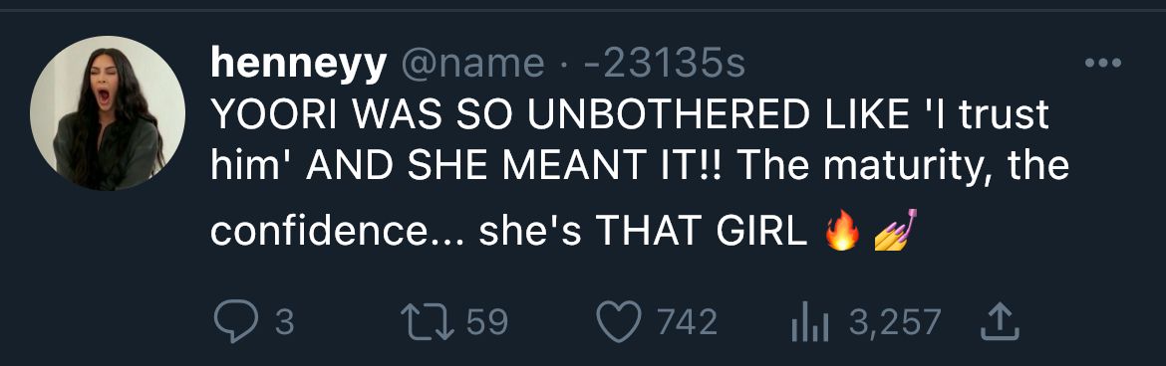Retweet the post using the arrows icon
This screenshot has height=366, width=1166.
(427, 323)
